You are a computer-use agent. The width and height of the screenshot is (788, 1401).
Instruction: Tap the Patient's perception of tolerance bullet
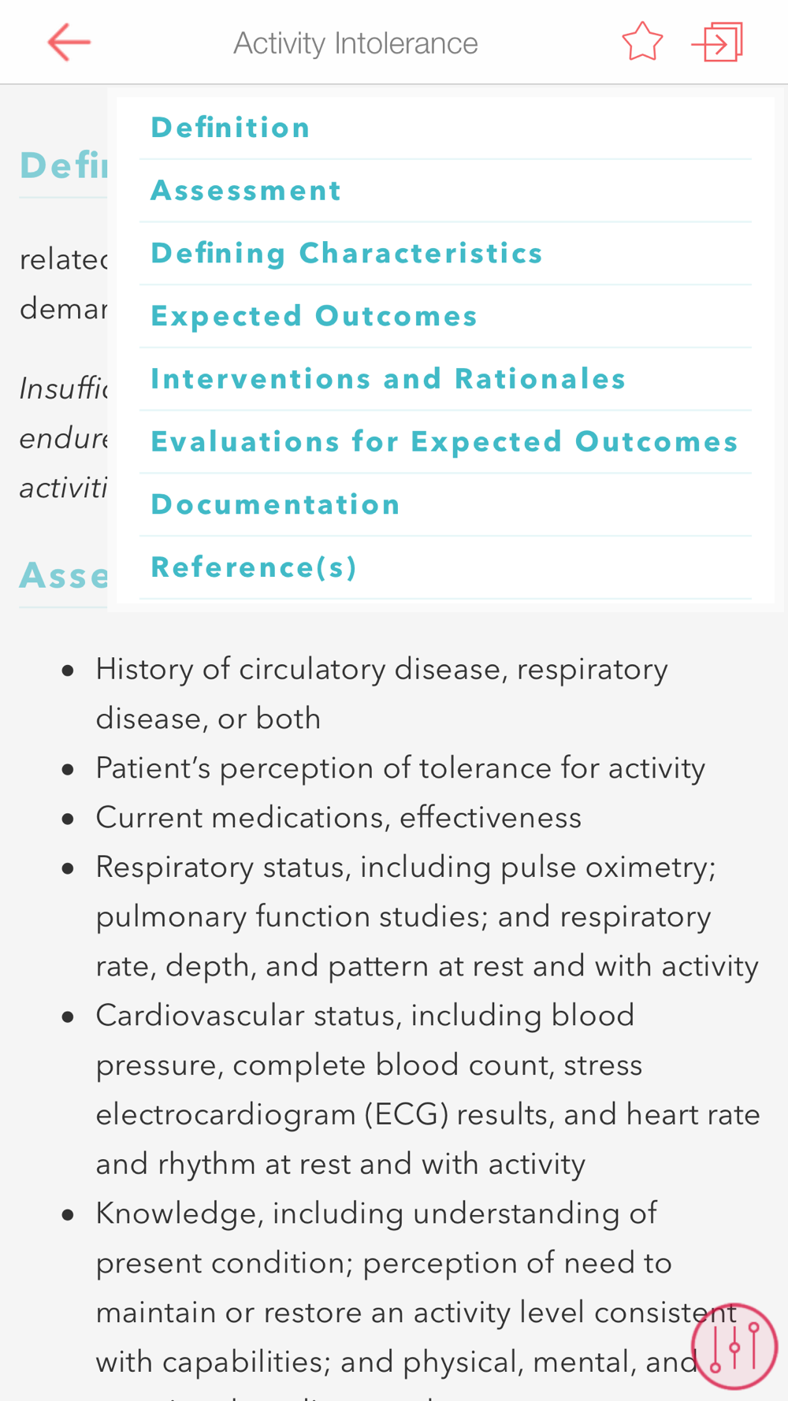(400, 767)
